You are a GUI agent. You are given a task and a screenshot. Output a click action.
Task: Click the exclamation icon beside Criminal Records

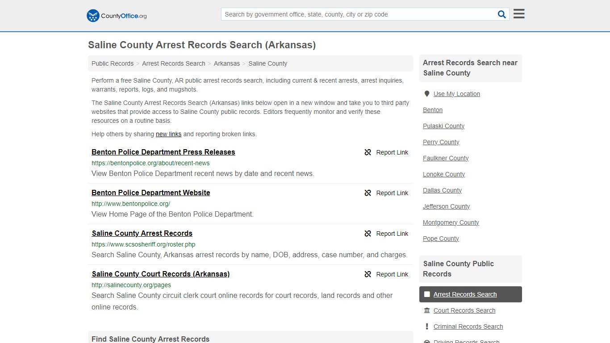coord(427,326)
